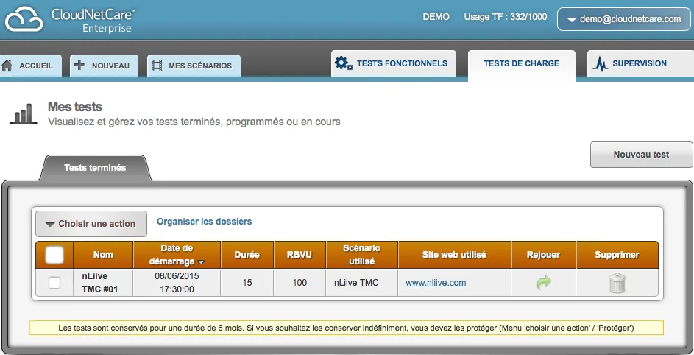Click the Supprimer column header
This screenshot has height=355, width=694.
[x=617, y=255]
